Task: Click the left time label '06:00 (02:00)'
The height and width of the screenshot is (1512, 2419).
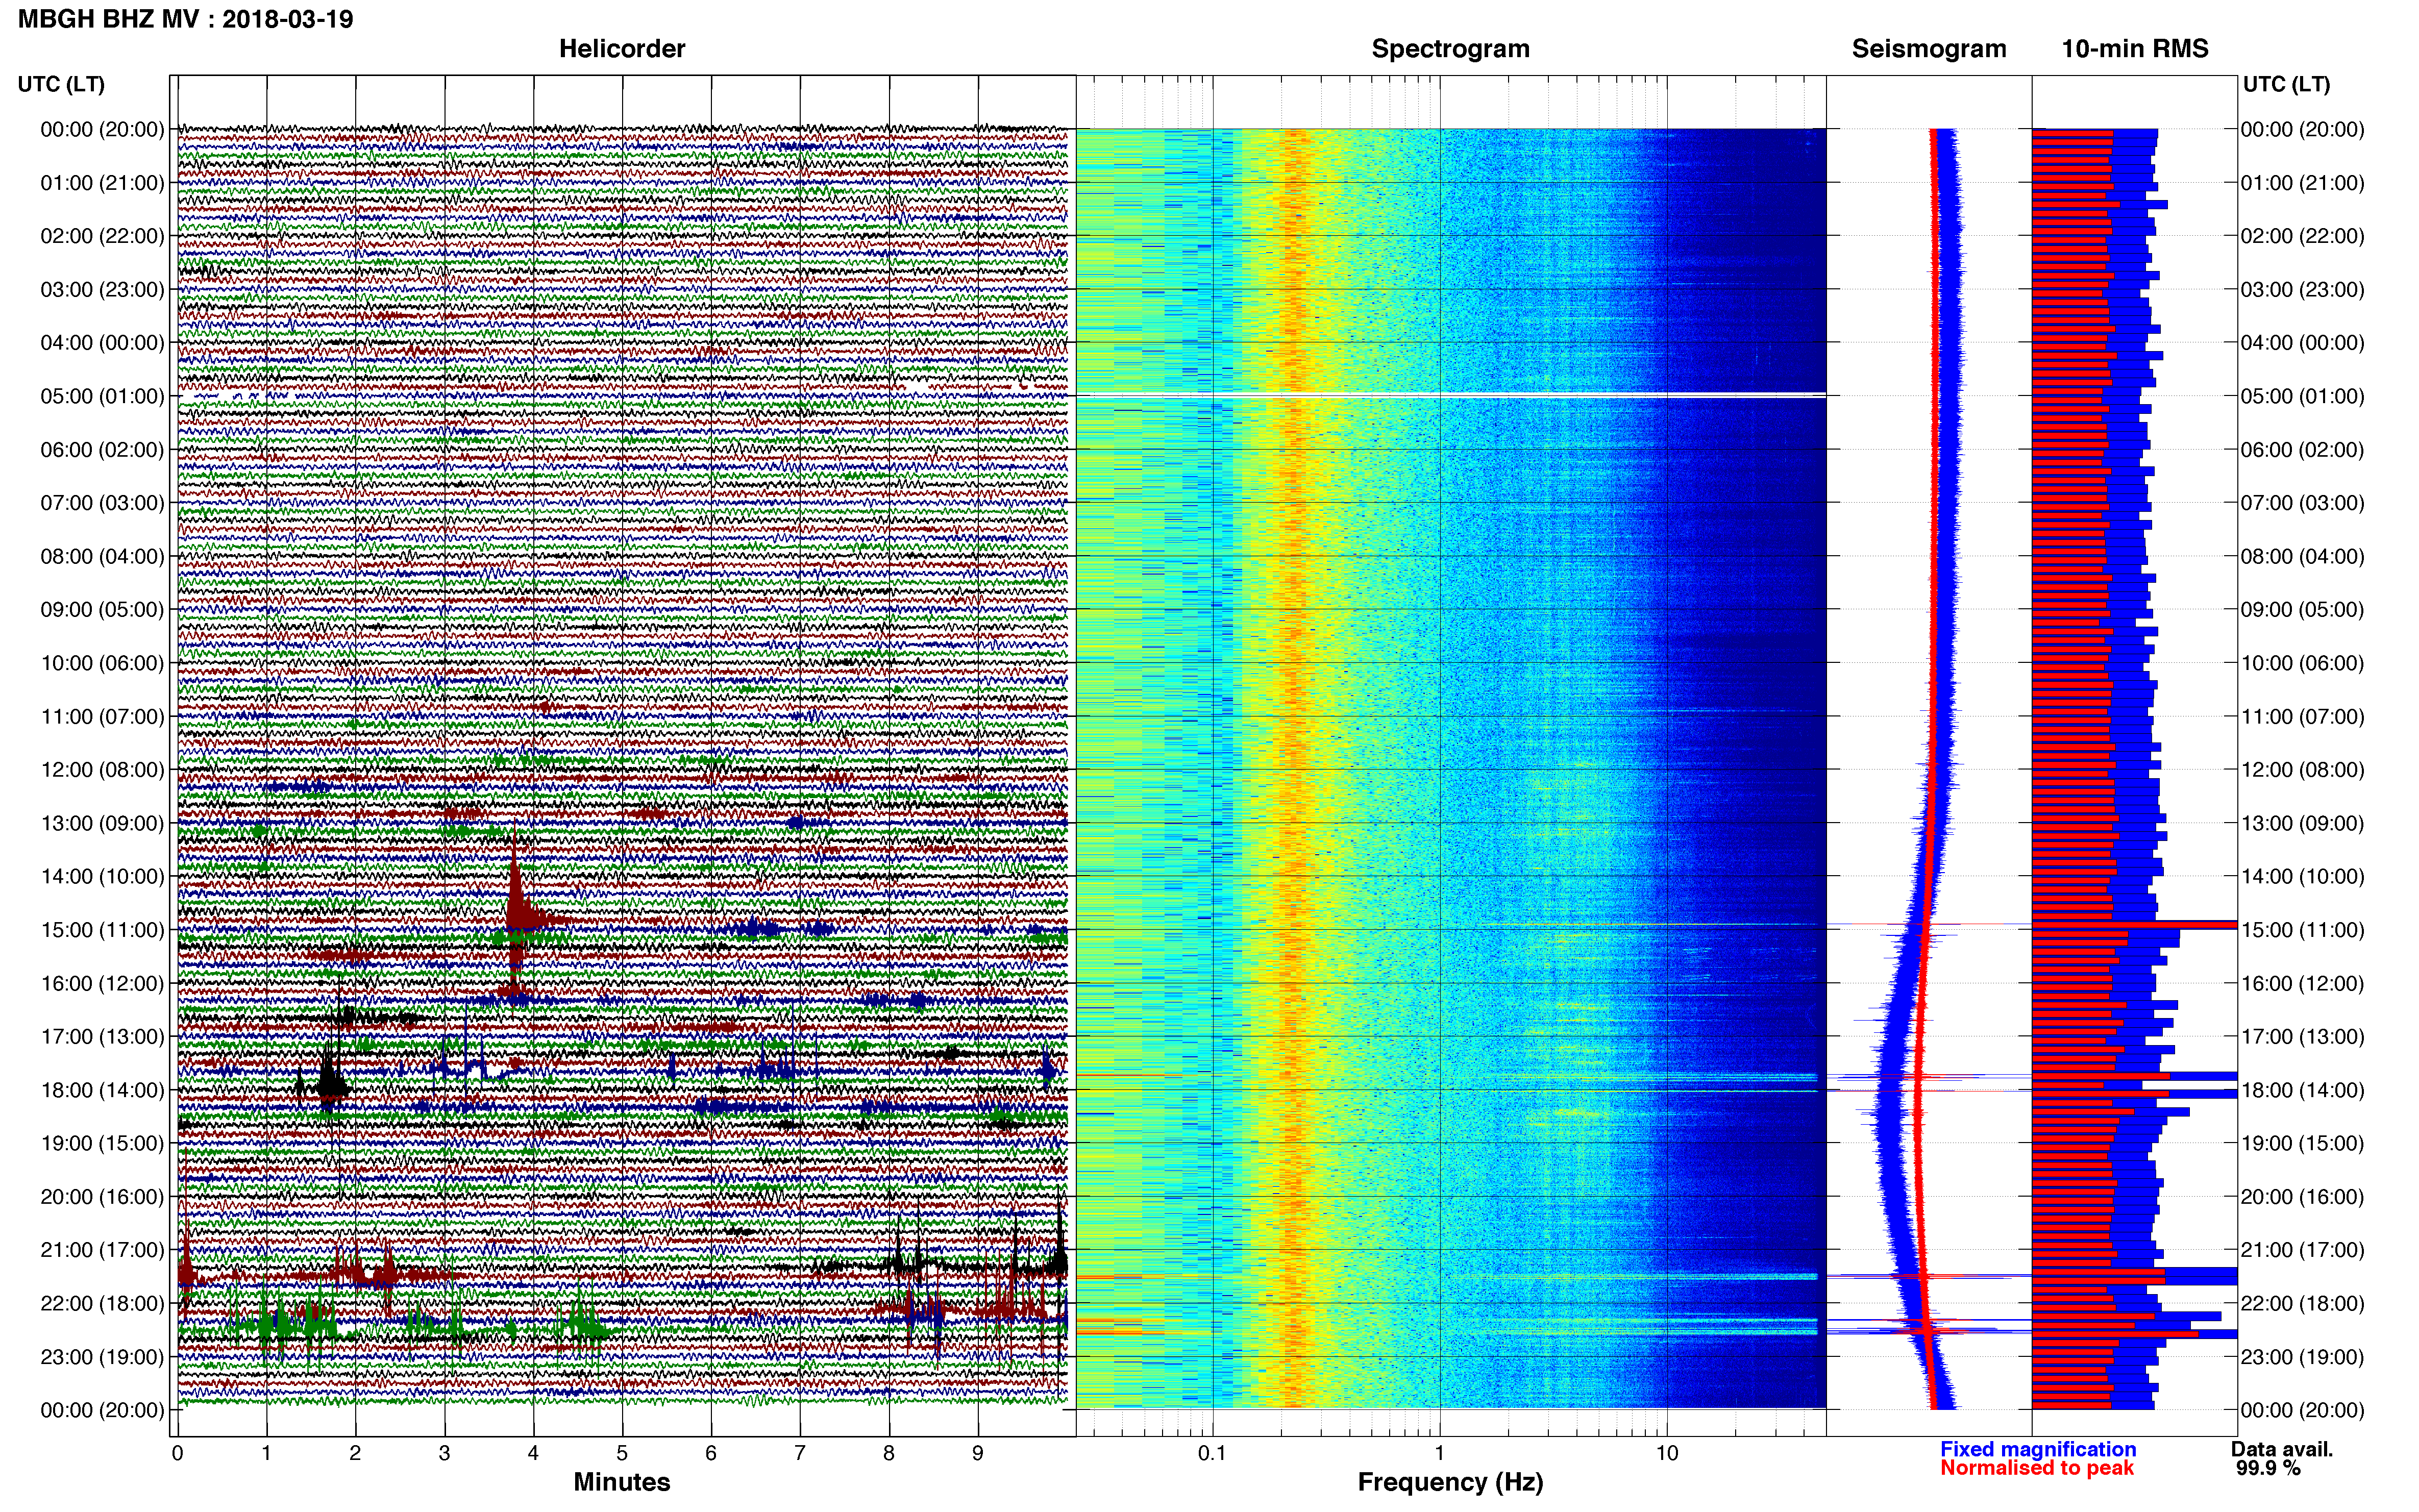Action: click(x=102, y=449)
